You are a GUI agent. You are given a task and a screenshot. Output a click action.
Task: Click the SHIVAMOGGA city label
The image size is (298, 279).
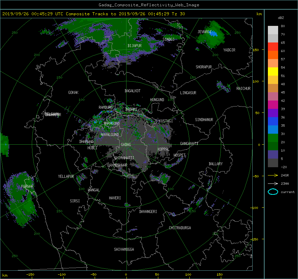pyautogui.click(x=124, y=249)
